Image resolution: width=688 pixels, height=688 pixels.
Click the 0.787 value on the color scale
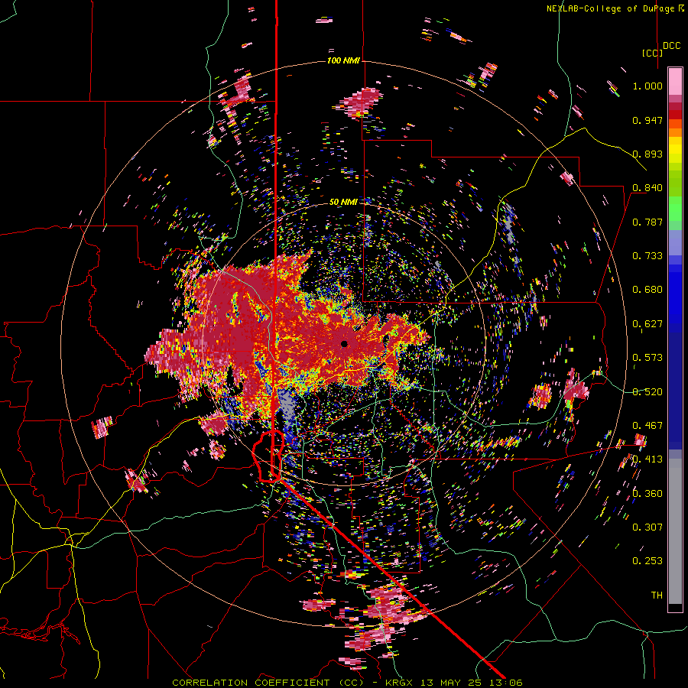(x=647, y=222)
